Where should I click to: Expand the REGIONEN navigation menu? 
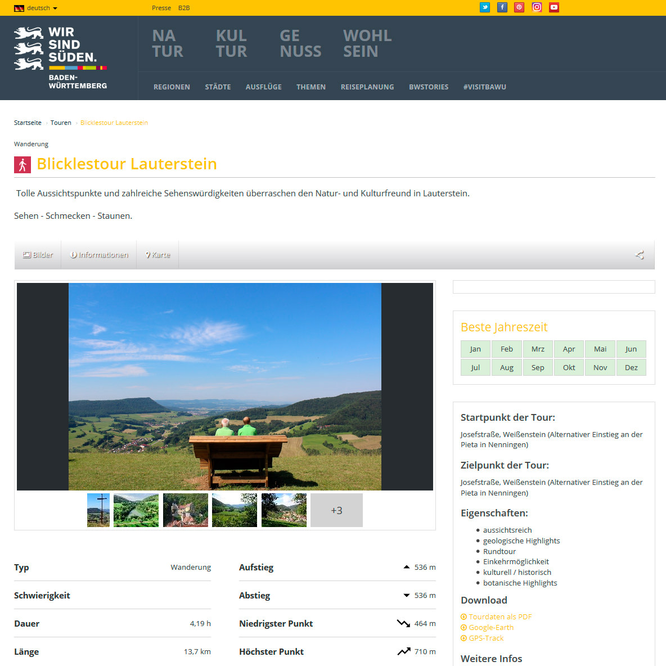pos(172,87)
